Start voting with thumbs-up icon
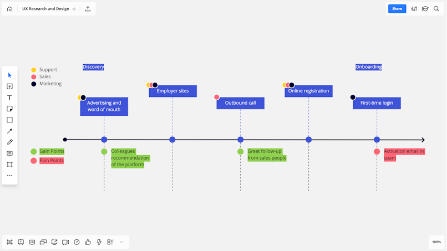The width and height of the screenshot is (447, 251). point(88,242)
